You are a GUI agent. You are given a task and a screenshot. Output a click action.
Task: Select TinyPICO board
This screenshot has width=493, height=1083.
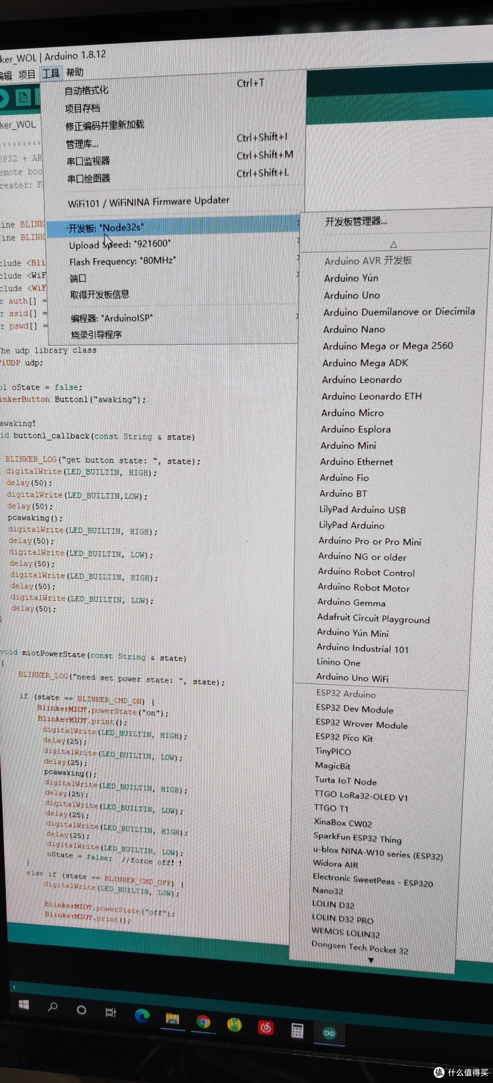tap(333, 751)
